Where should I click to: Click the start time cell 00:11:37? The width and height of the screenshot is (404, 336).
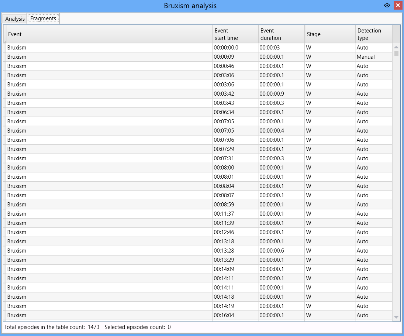coord(235,214)
